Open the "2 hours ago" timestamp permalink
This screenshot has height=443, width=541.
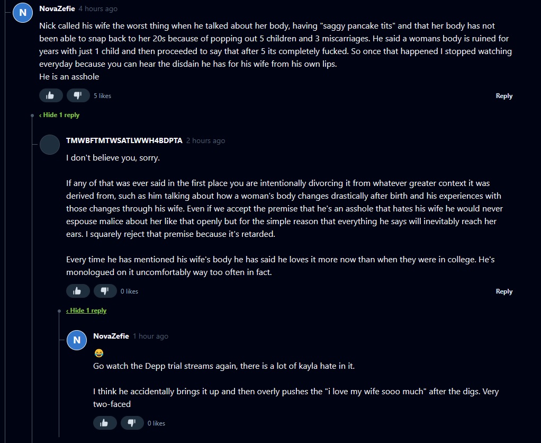[x=205, y=141]
